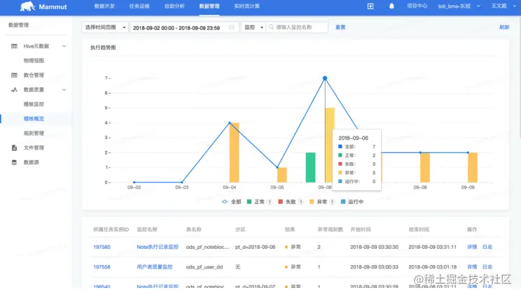The image size is (521, 295).
Task: Click the 数据质量 pulse-line icon
Action: pyautogui.click(x=14, y=89)
